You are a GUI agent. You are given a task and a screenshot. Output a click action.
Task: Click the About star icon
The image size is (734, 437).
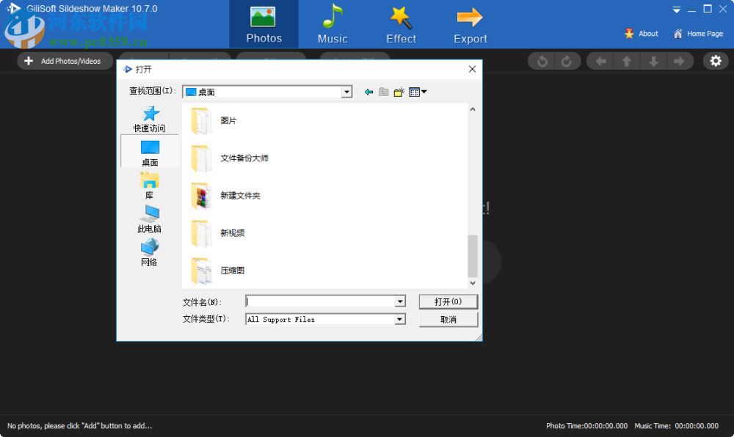coord(630,33)
